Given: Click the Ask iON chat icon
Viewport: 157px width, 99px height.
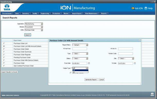Looking at the screenshot, I should coord(133,8).
